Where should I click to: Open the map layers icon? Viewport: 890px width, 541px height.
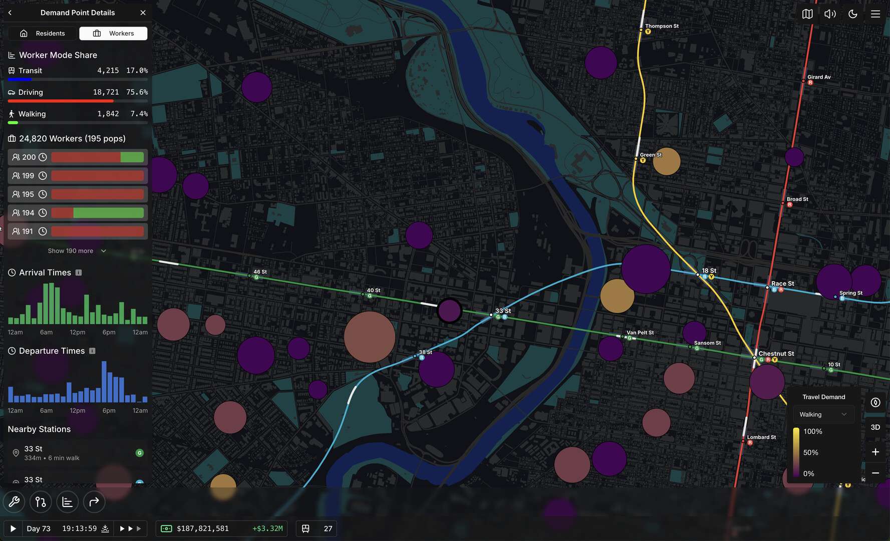point(807,14)
